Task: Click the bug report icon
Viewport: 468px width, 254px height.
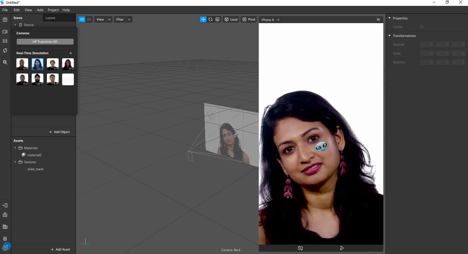Action: click(5, 239)
